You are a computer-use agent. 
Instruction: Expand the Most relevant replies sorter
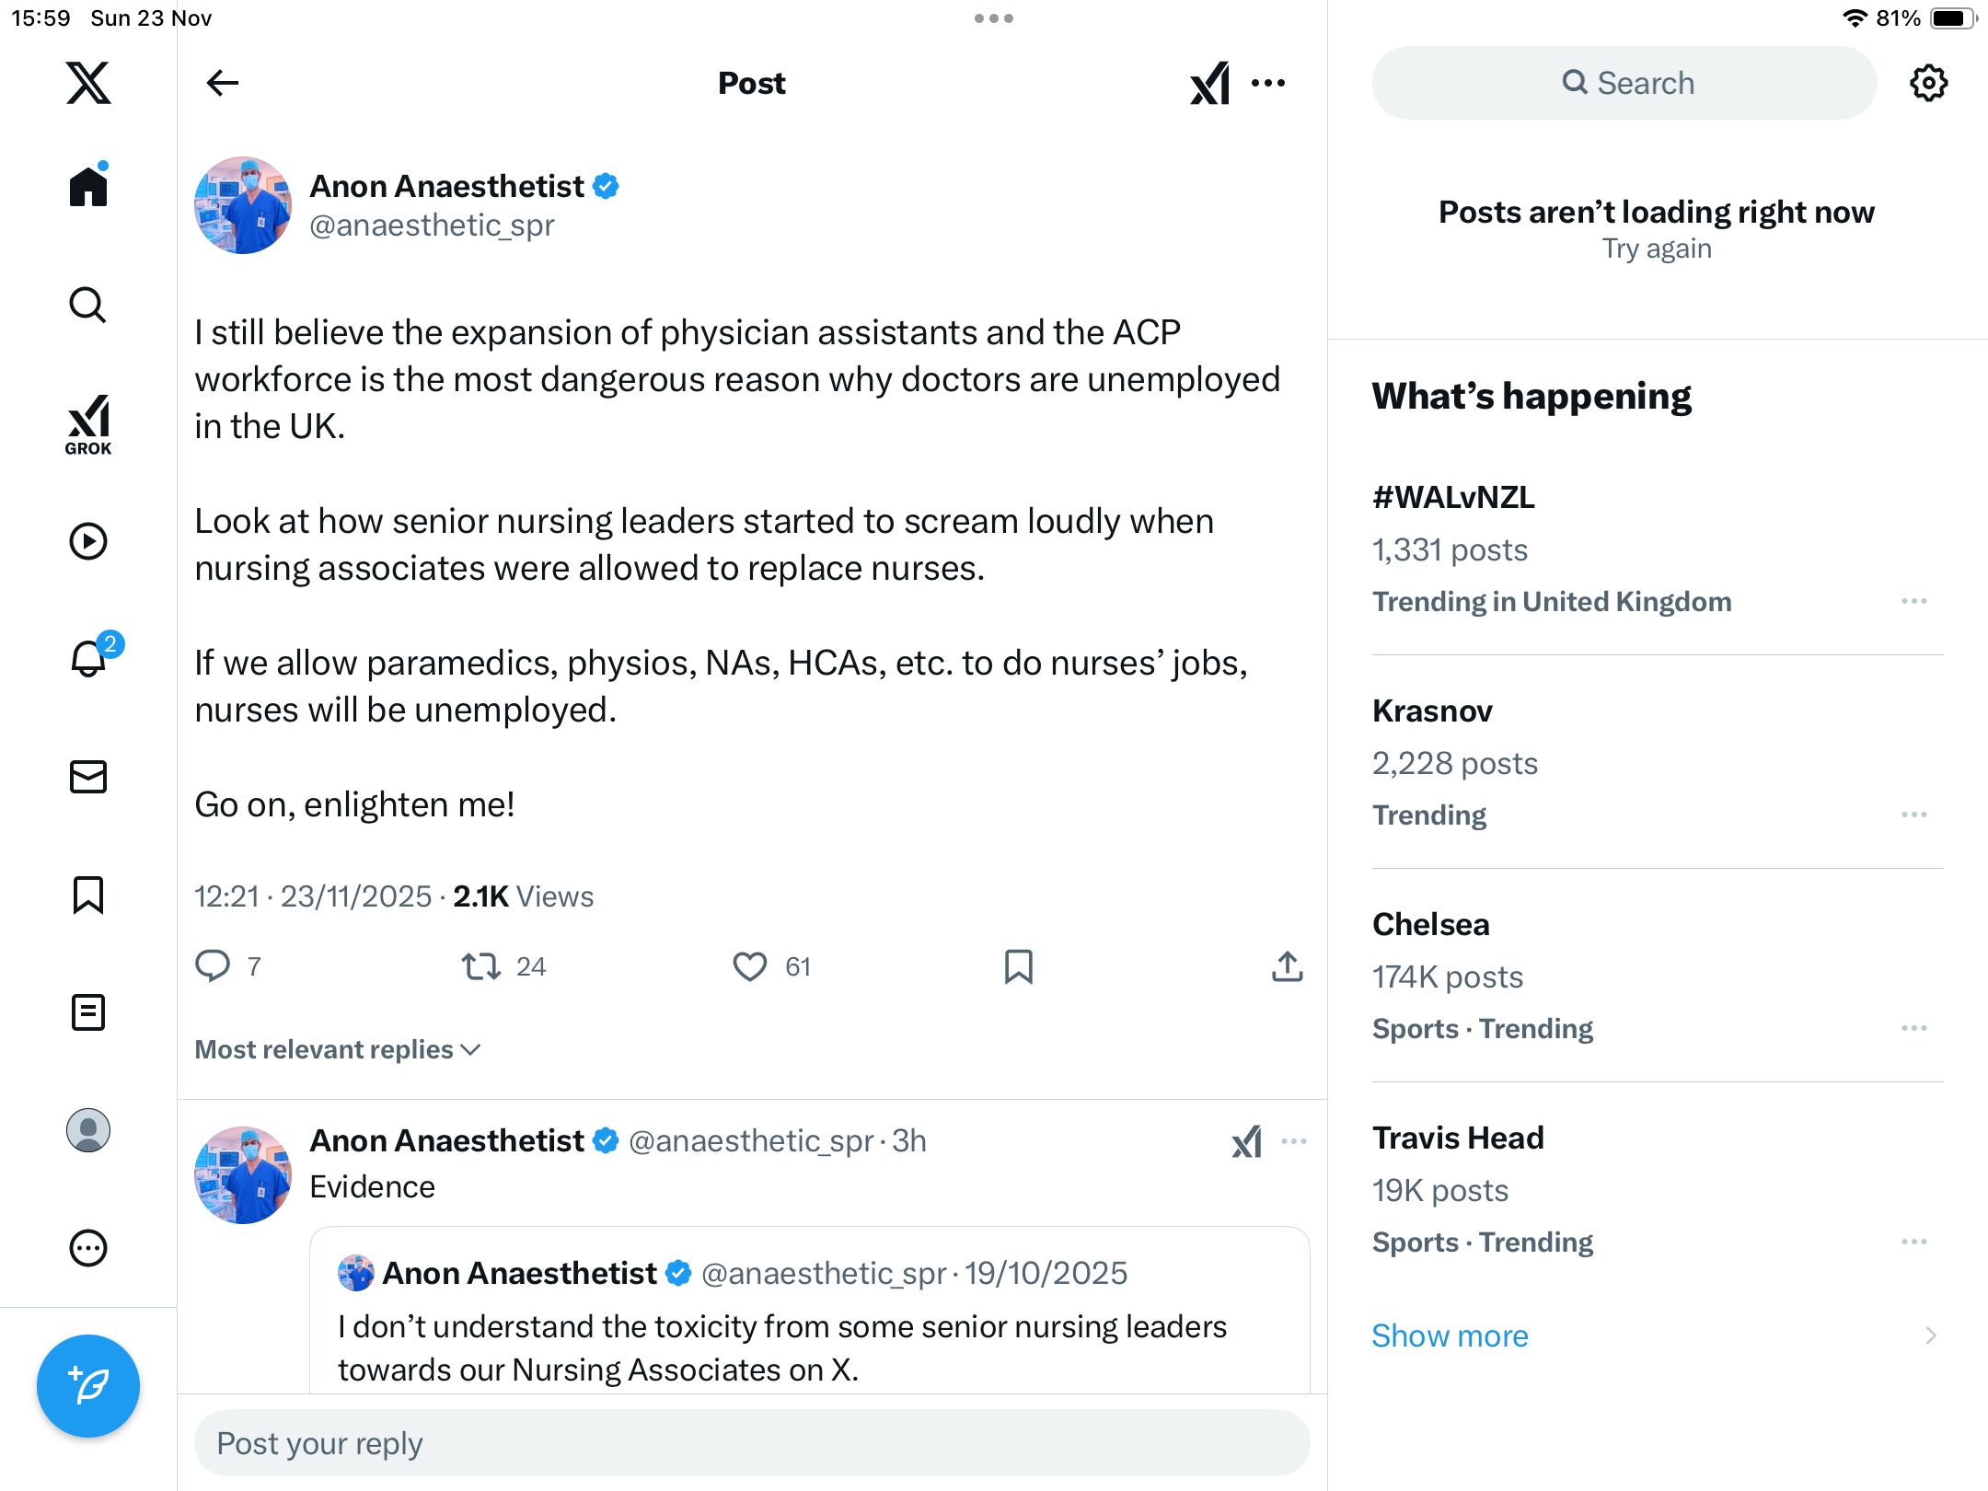pos(338,1049)
